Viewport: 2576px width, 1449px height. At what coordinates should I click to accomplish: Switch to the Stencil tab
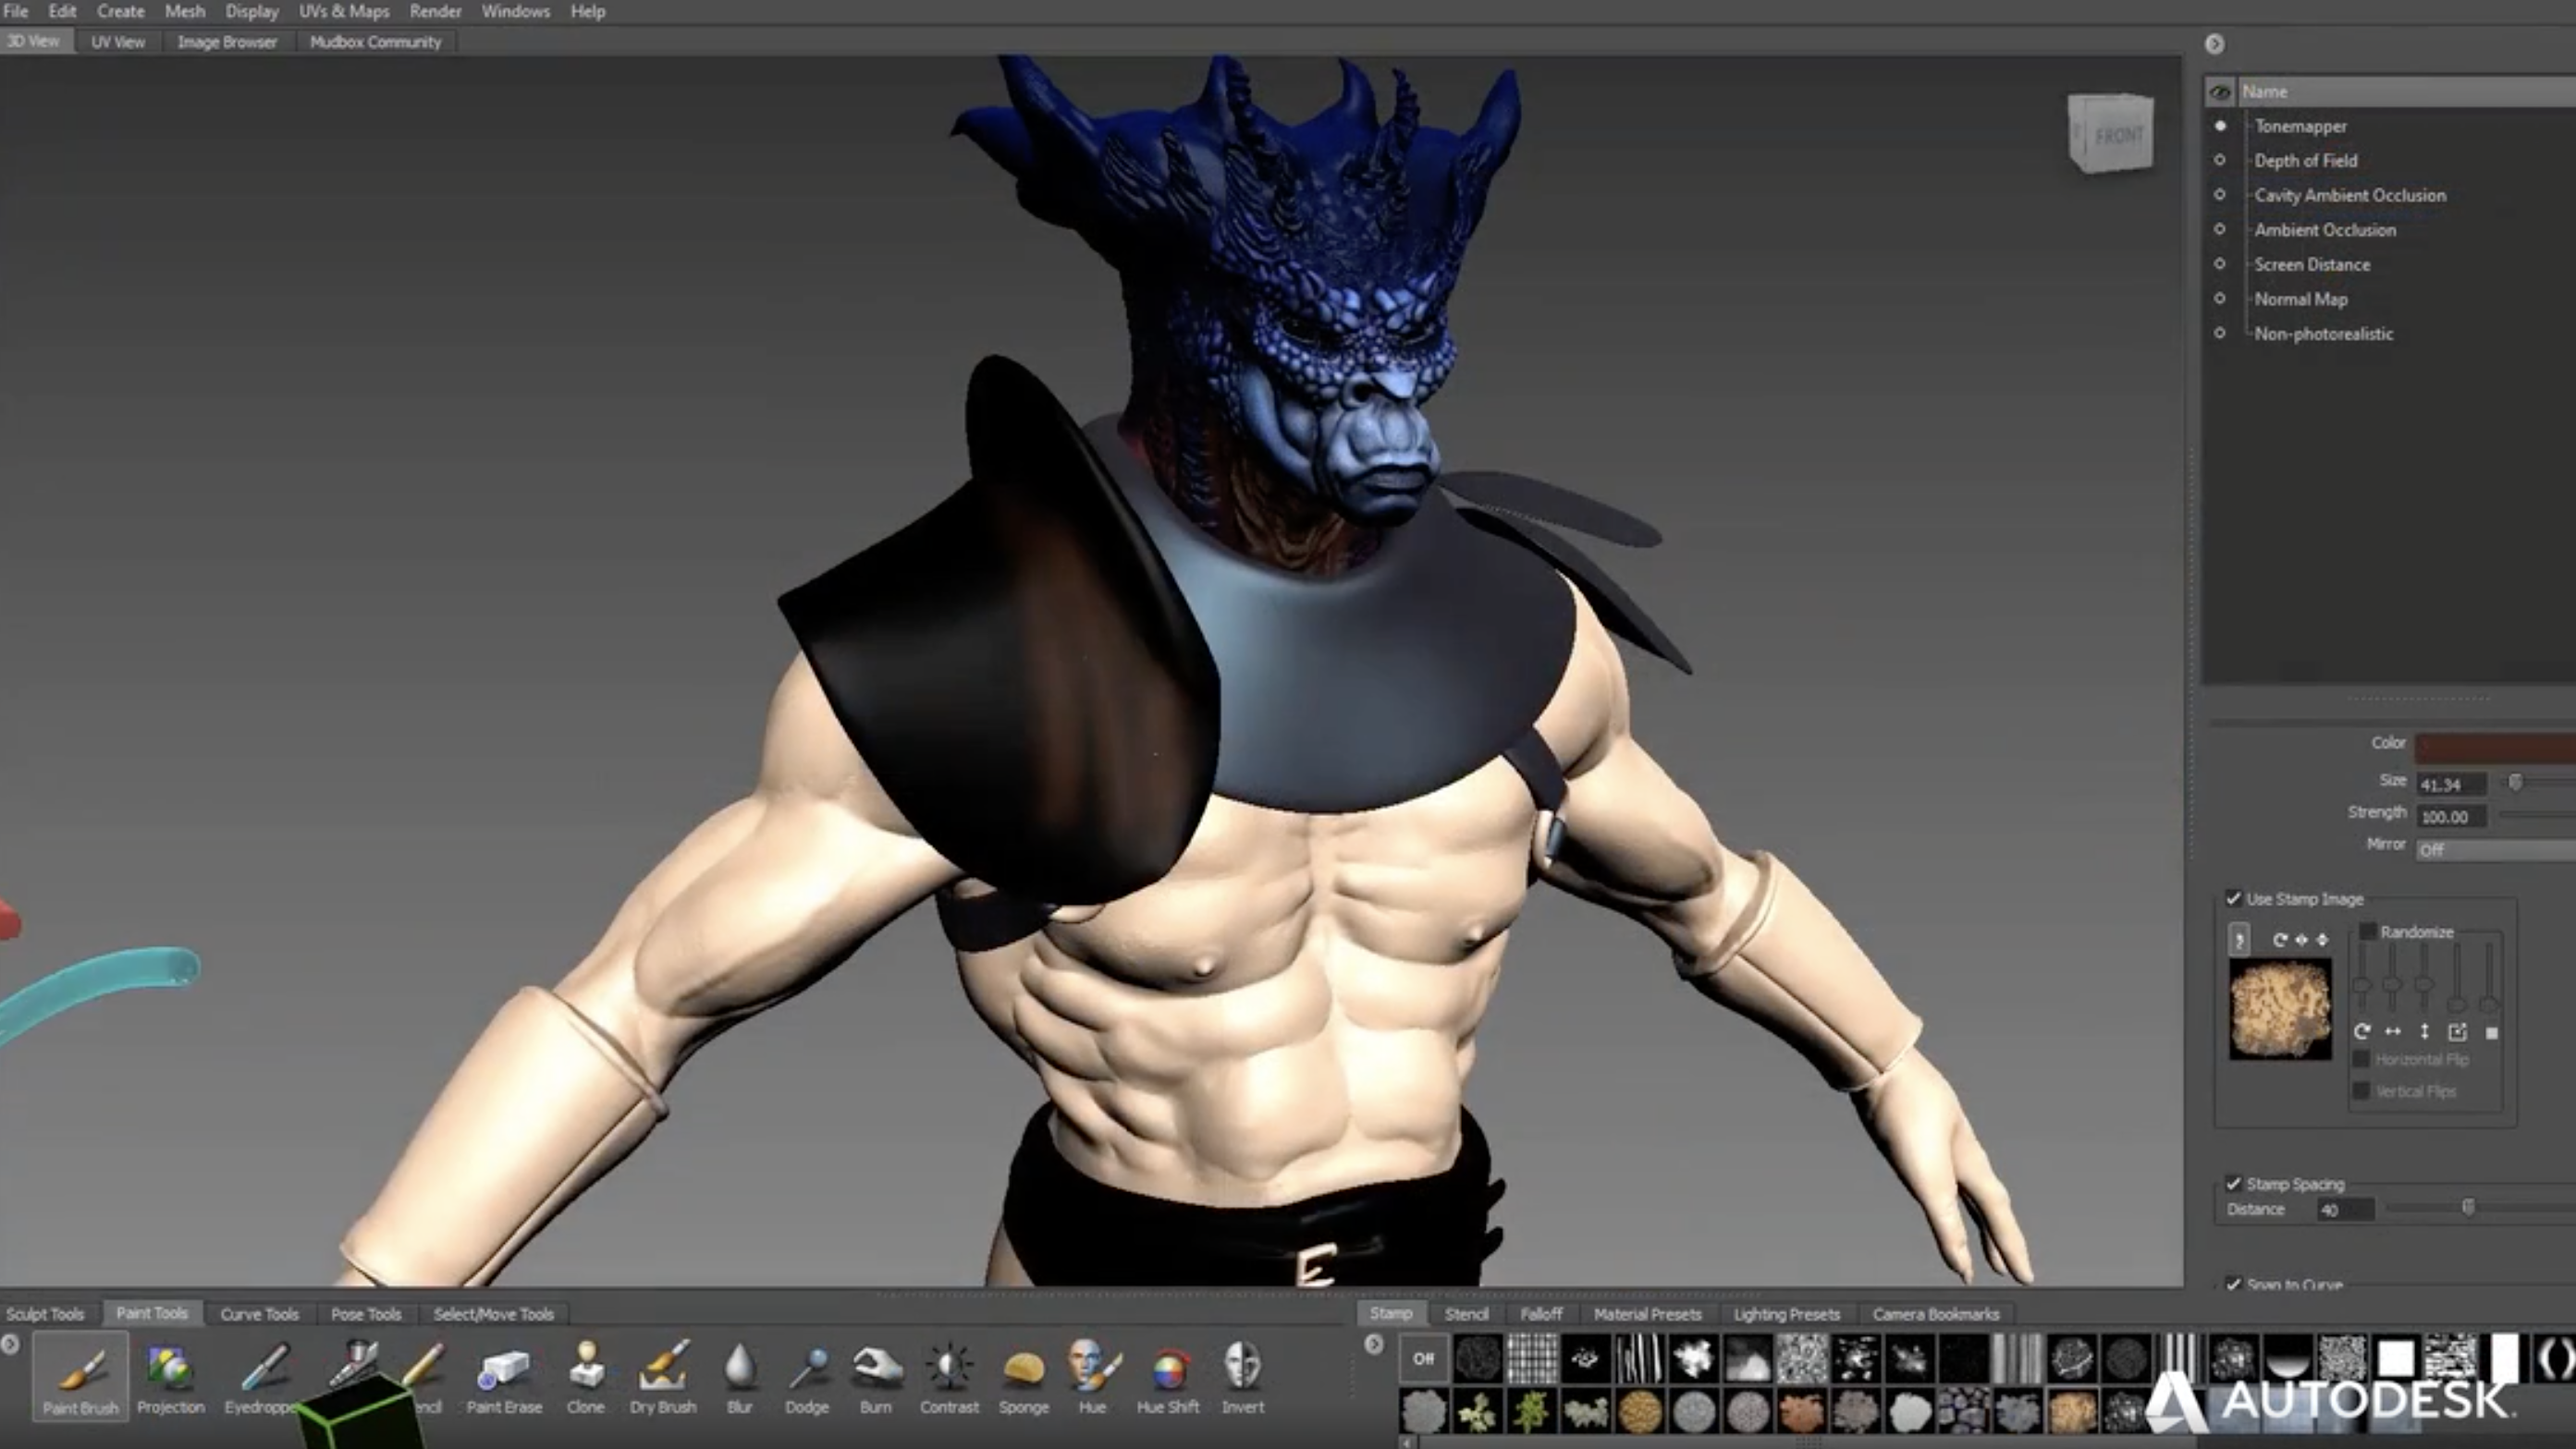[x=1466, y=1314]
